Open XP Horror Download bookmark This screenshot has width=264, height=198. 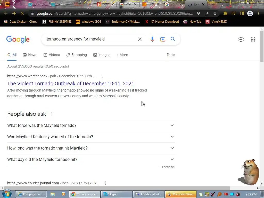click(x=162, y=22)
